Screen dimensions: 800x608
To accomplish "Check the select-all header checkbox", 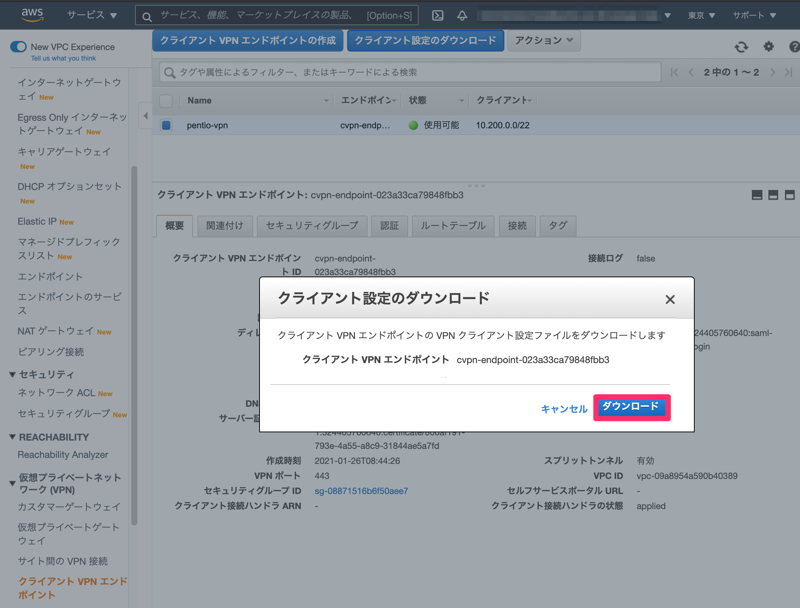I will pyautogui.click(x=166, y=101).
